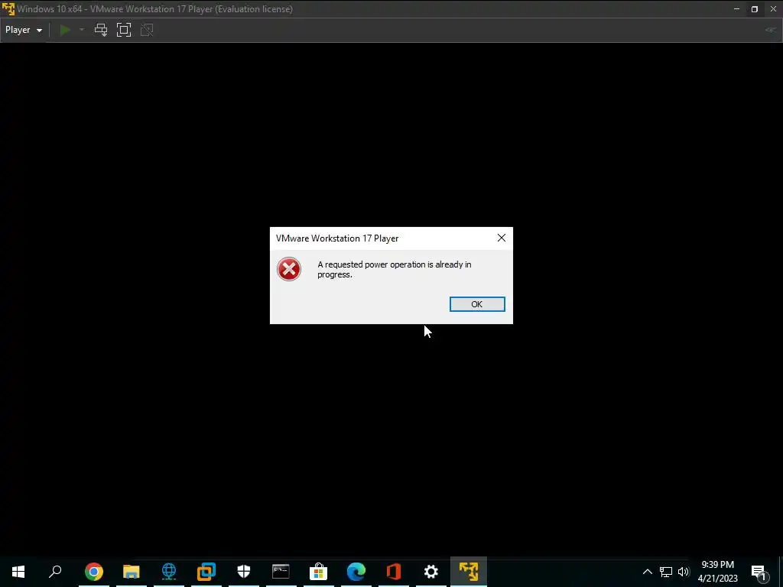
Task: Click the red error icon in dialog
Action: 289,269
